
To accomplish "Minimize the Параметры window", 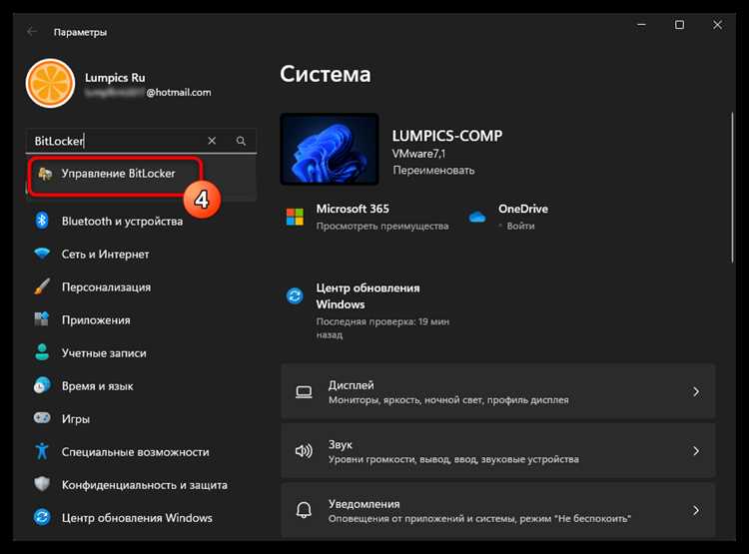I will [641, 24].
